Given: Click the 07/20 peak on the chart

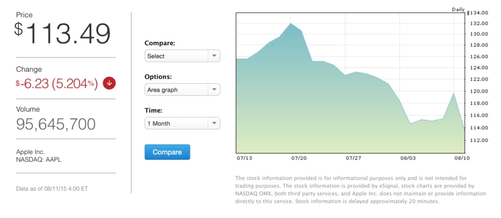Looking at the screenshot, I should [291, 23].
